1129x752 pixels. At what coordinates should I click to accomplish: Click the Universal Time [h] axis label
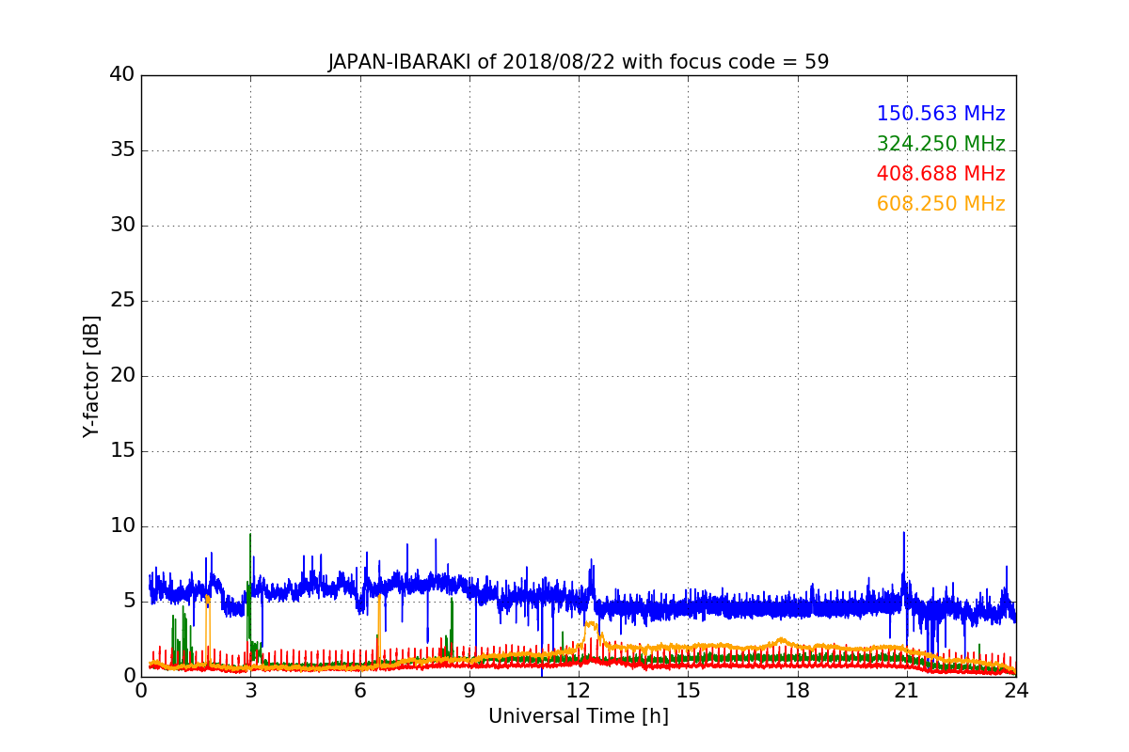[x=578, y=716]
